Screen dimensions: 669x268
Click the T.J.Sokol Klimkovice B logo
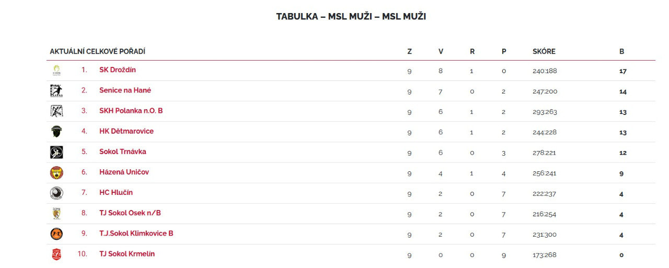pos(56,234)
